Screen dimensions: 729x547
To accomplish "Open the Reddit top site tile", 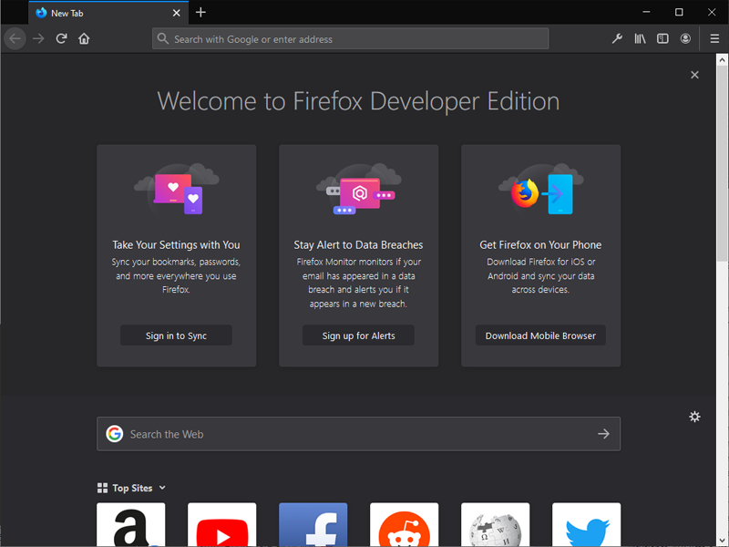I will tap(405, 525).
